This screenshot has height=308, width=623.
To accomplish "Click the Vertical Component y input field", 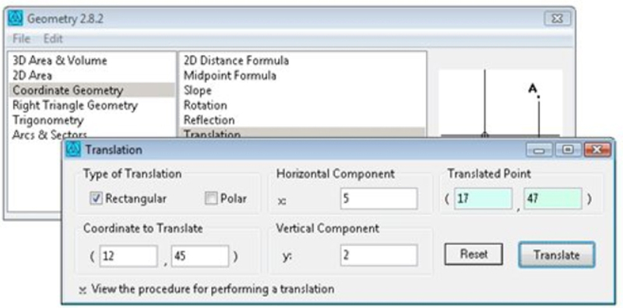I will pyautogui.click(x=378, y=255).
